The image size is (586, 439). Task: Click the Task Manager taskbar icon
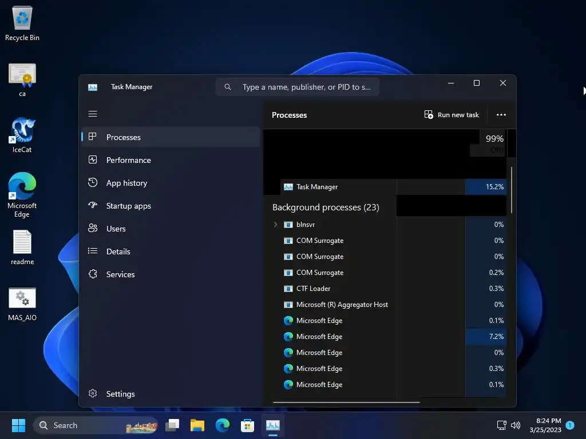coord(273,425)
